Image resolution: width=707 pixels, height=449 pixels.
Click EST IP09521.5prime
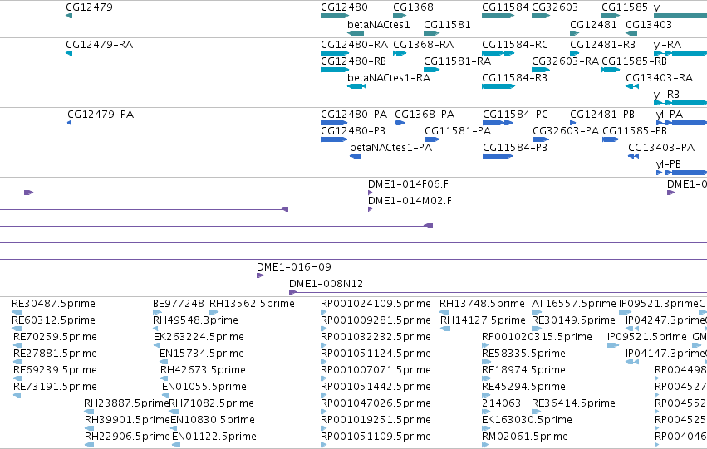point(646,337)
